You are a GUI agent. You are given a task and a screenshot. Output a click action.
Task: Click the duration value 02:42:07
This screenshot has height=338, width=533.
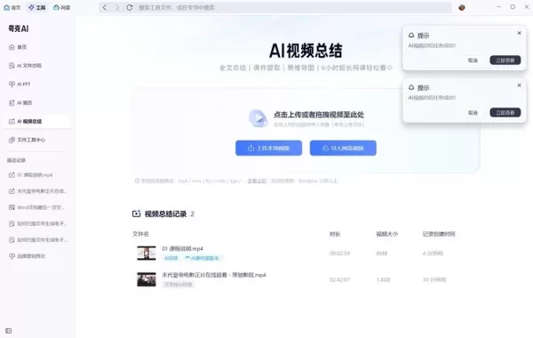click(x=339, y=279)
